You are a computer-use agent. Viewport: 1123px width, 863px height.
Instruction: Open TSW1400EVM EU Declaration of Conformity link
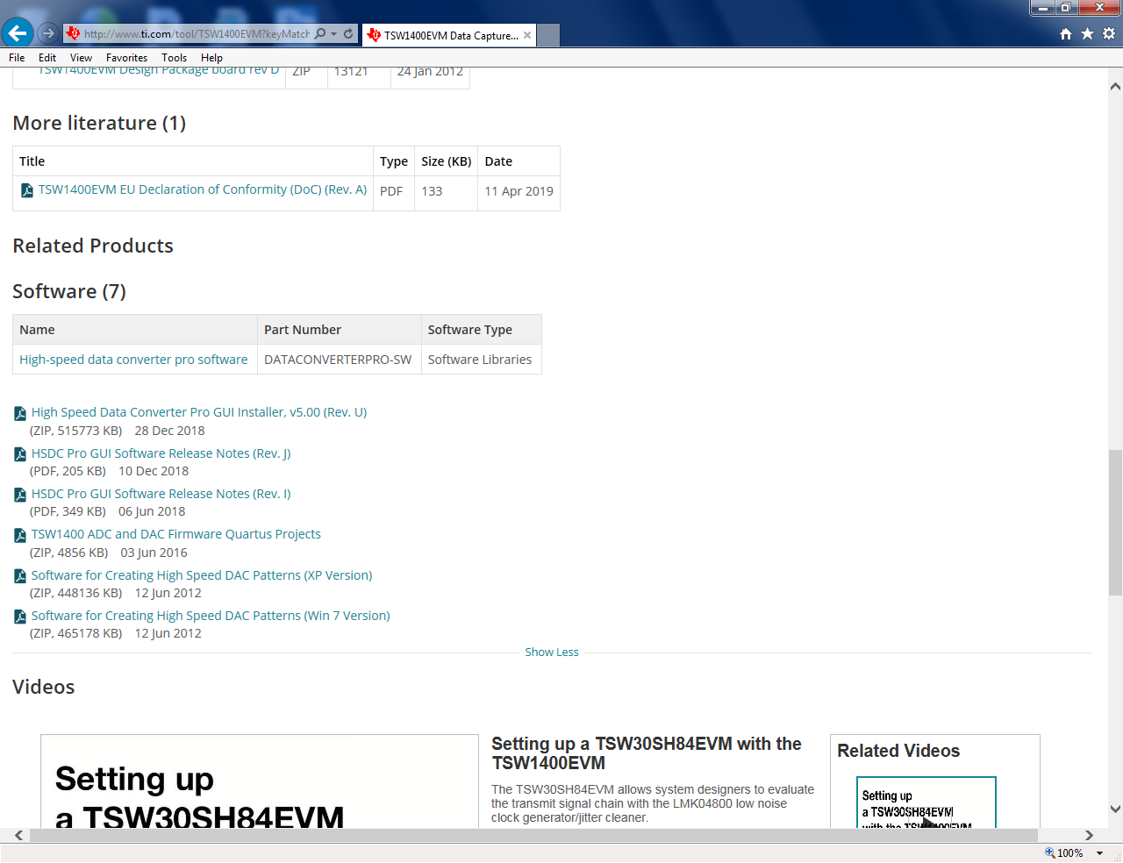coord(203,189)
